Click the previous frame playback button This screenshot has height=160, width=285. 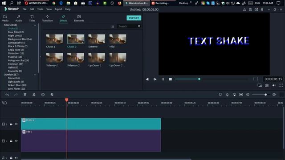[x=147, y=79]
